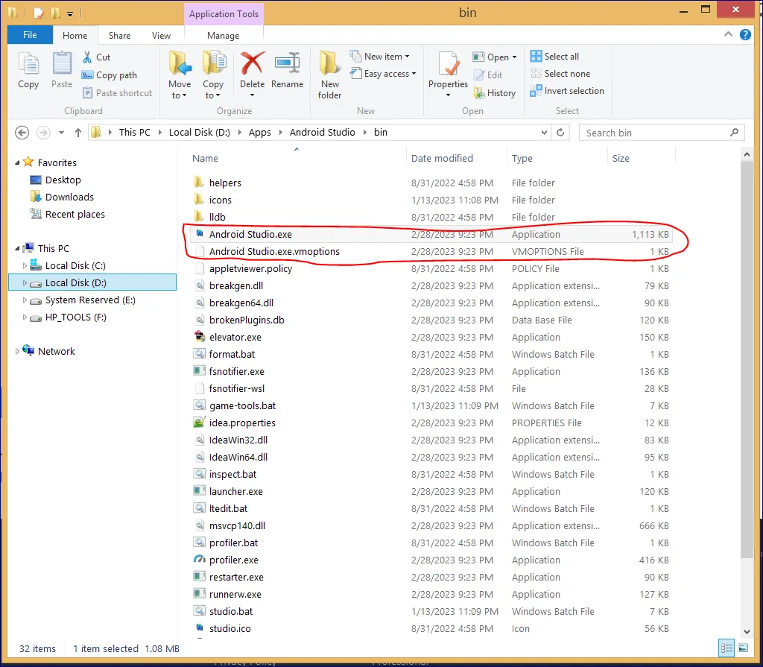Click the Back navigation arrow
This screenshot has width=763, height=667.
[x=22, y=133]
